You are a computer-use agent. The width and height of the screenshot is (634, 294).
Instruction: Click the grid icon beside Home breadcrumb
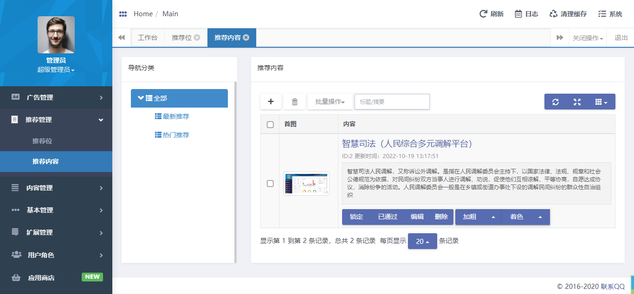[123, 14]
